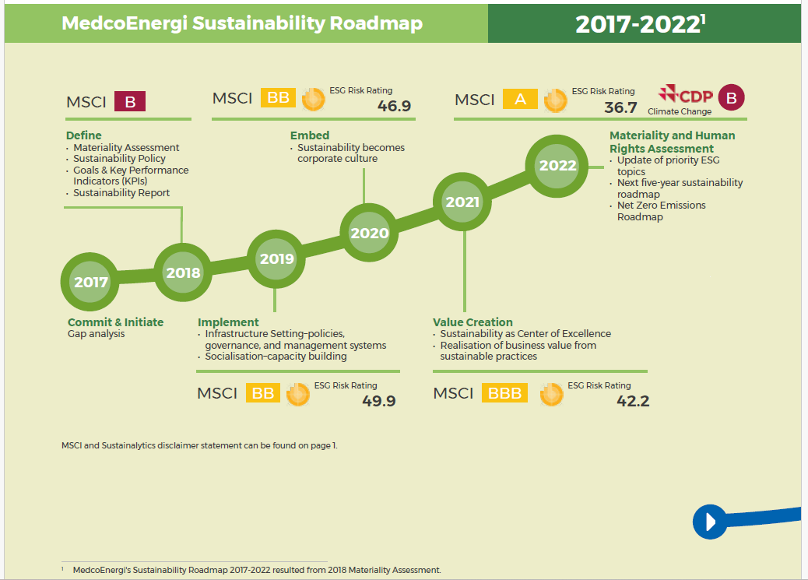Select the 2021 timeline circle
Image resolution: width=808 pixels, height=580 pixels.
463,202
